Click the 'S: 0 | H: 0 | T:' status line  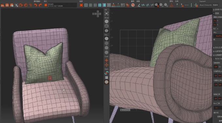point(55,6)
